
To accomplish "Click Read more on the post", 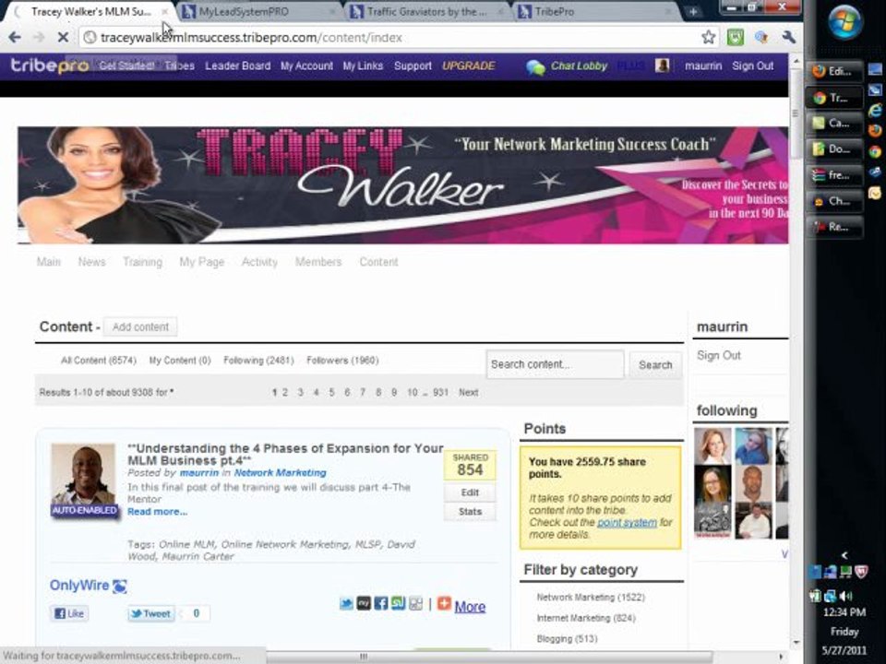I will 157,512.
